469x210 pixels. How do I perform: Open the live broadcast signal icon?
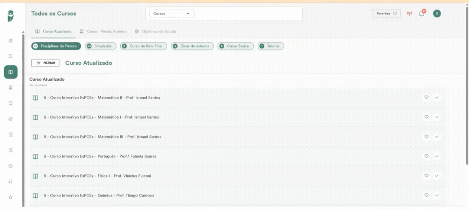pos(410,14)
